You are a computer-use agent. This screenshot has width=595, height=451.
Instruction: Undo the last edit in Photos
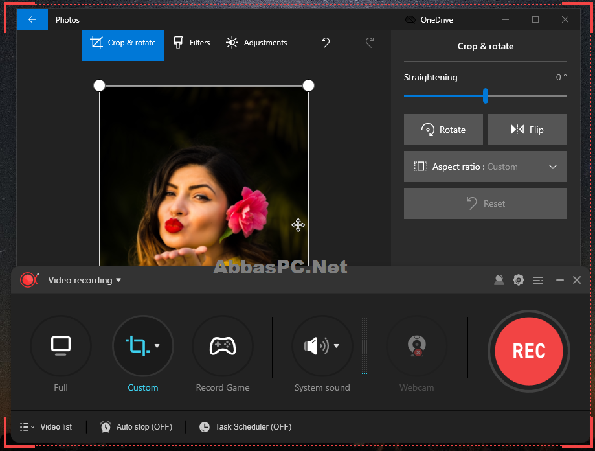tap(326, 43)
